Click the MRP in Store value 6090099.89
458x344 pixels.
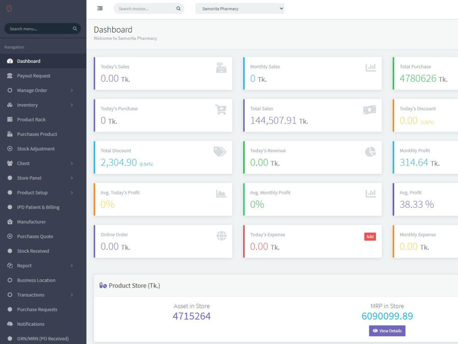click(x=387, y=316)
